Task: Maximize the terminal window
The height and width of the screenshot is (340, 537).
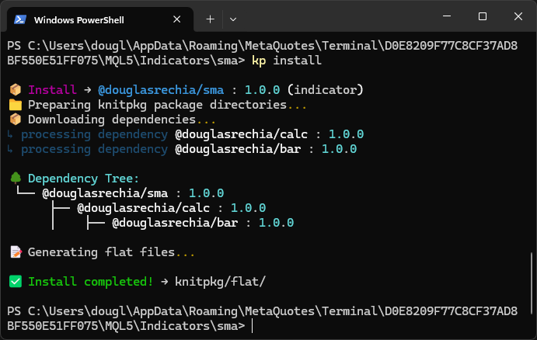Action: click(x=482, y=16)
